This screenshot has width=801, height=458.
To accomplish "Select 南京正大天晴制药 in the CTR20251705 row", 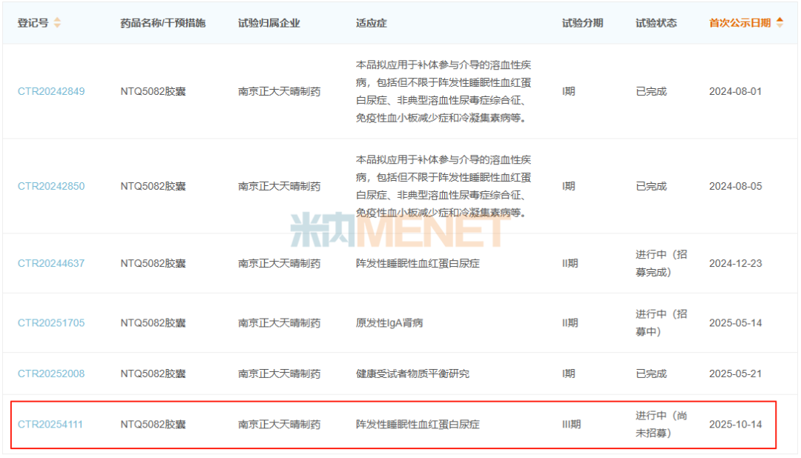I will [x=280, y=323].
